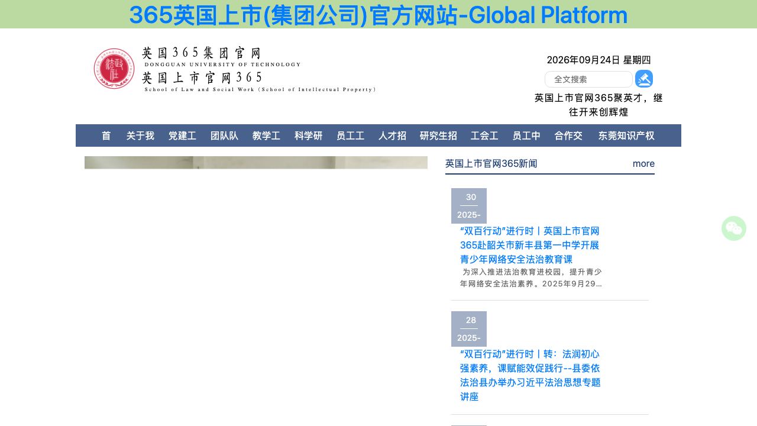Viewport: 757px width, 426px height.
Task: Open the 东莞知识产权 menu item
Action: (626, 135)
